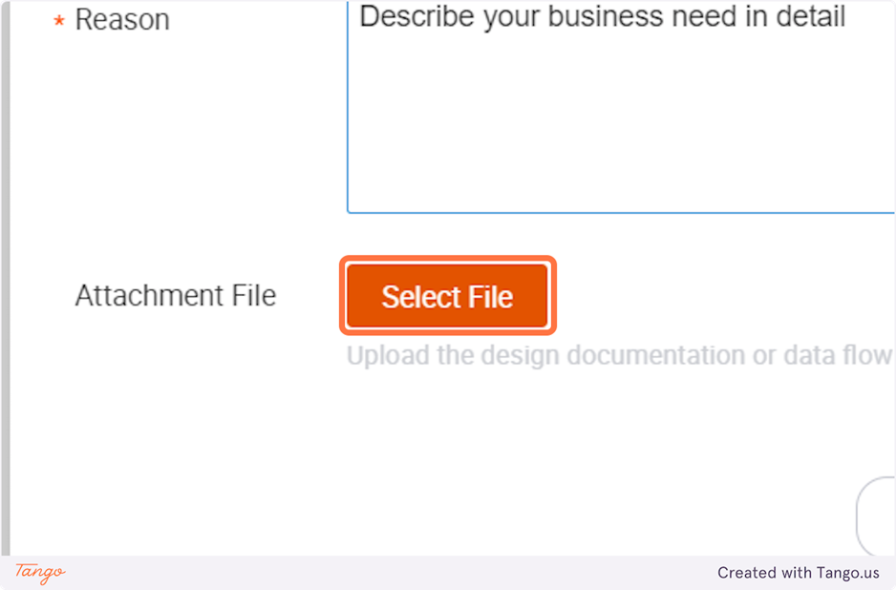This screenshot has width=896, height=590.
Task: Open the Created with Tango.us link
Action: [x=798, y=573]
